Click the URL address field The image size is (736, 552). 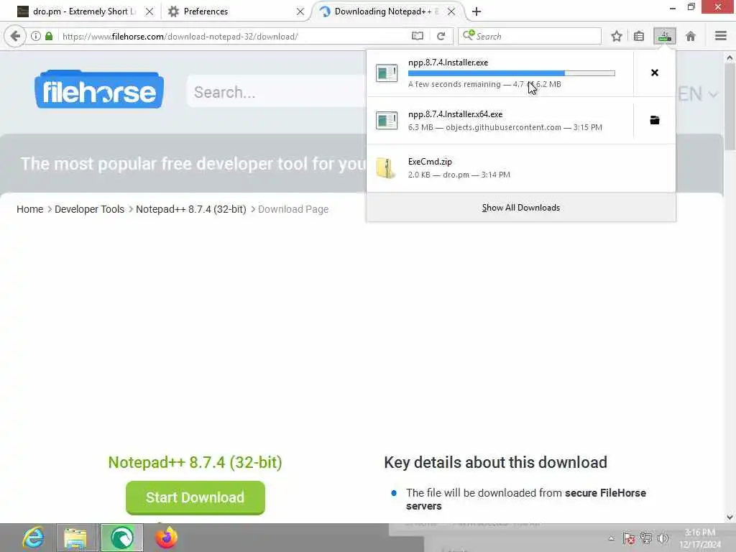(x=235, y=36)
